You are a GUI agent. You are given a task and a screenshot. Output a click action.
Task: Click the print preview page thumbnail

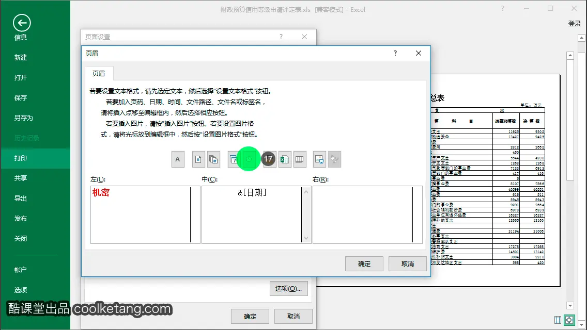(x=495, y=180)
